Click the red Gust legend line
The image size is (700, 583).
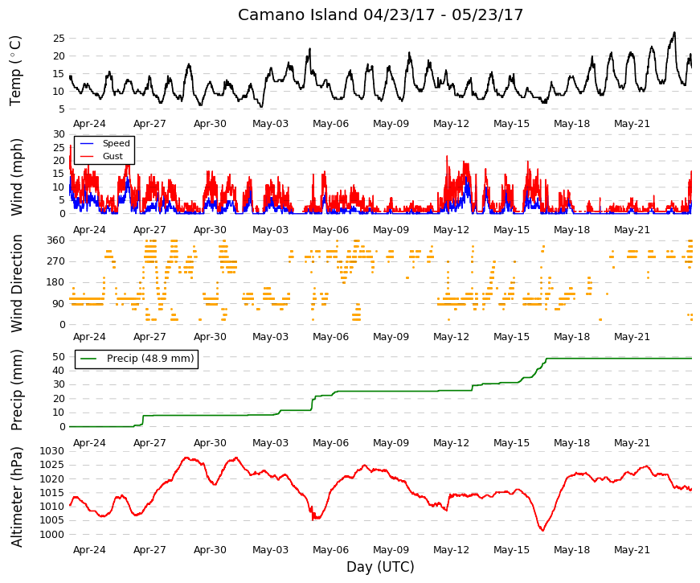click(87, 156)
